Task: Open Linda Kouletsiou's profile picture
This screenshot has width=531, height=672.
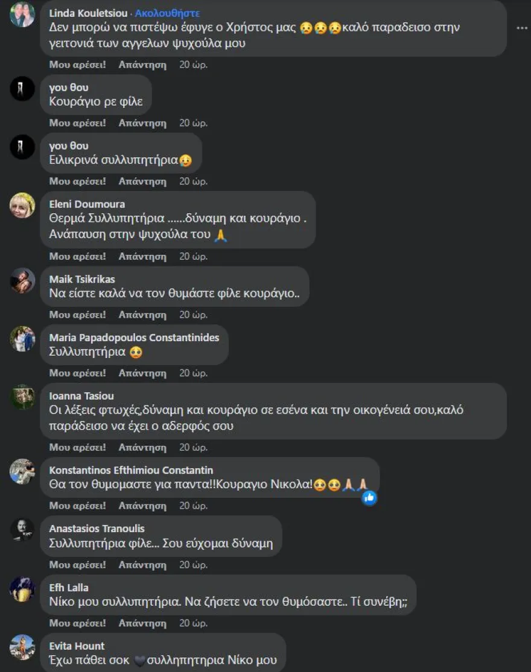Action: tap(22, 14)
